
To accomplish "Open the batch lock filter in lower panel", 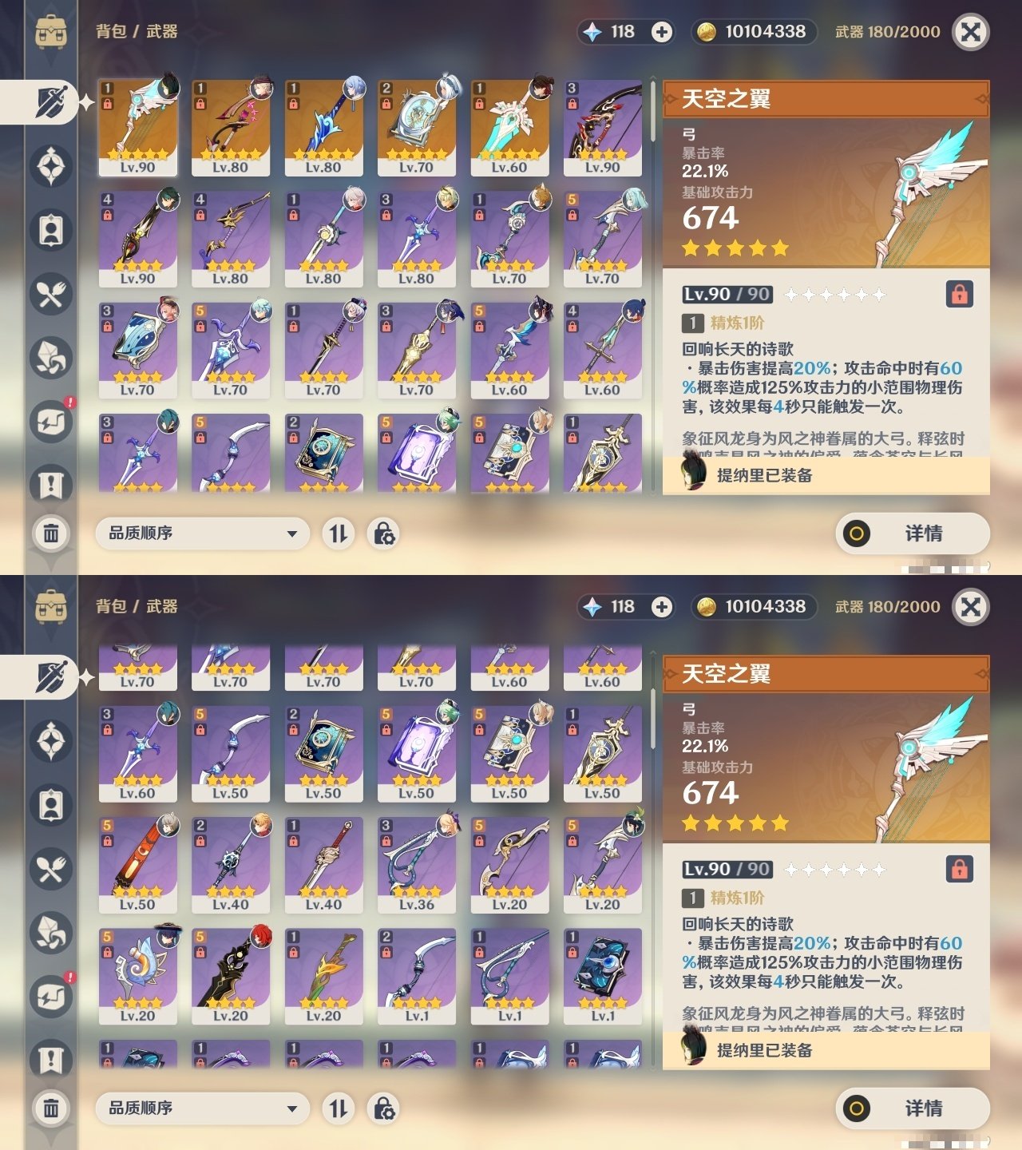I will 383,1108.
